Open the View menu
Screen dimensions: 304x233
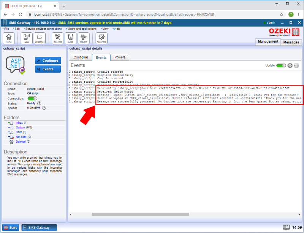coord(105,29)
